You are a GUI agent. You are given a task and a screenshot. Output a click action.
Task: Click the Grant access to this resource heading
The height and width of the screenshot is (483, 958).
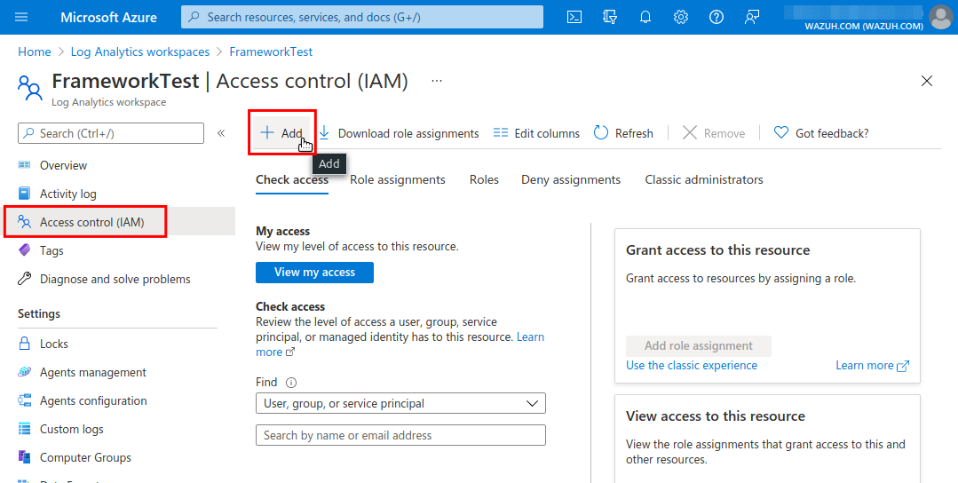point(718,249)
